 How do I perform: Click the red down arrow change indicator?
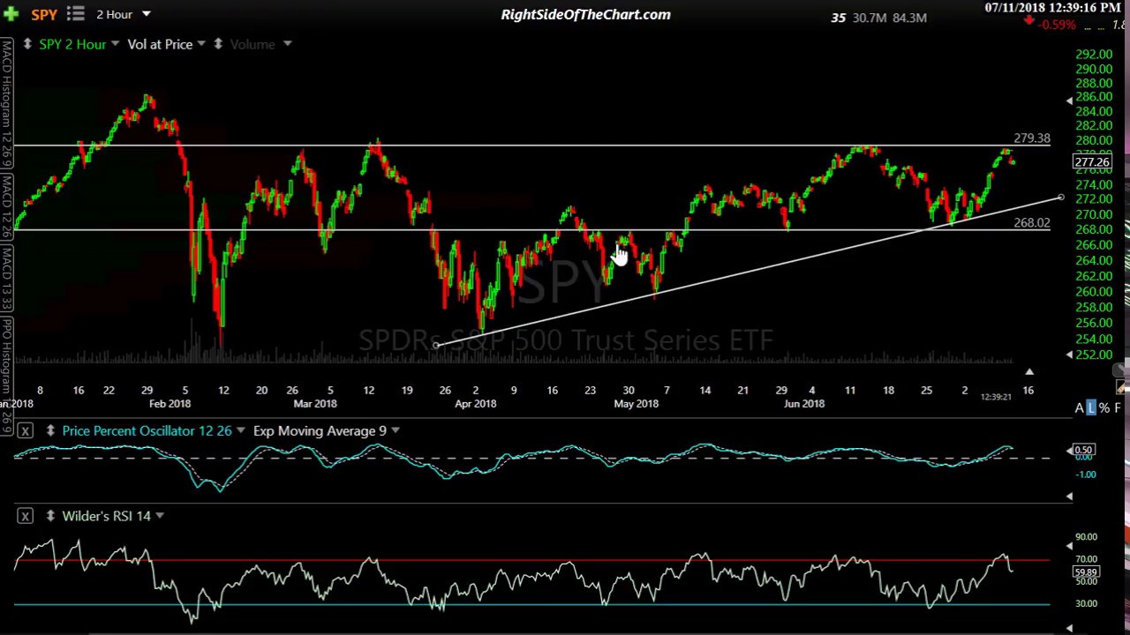point(1028,21)
